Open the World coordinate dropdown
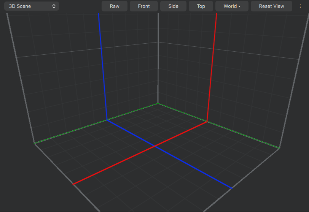Image resolution: width=309 pixels, height=212 pixels. [232, 6]
